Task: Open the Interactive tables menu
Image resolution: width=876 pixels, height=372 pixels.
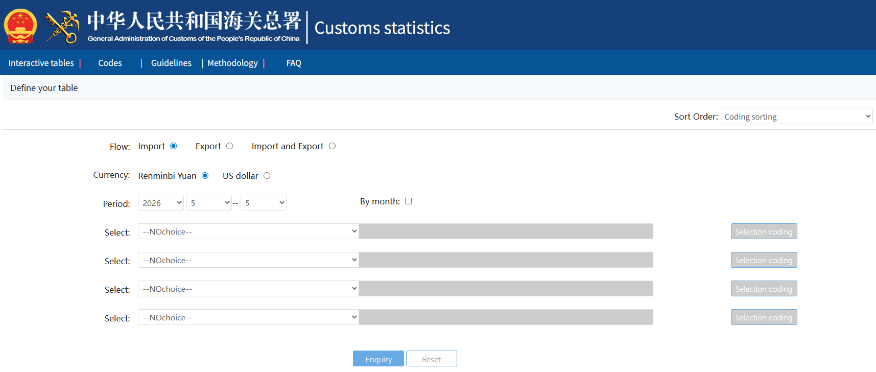Action: (x=41, y=63)
